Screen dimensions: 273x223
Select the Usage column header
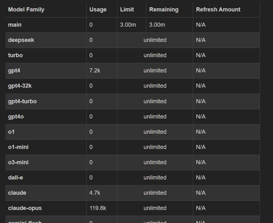point(98,10)
